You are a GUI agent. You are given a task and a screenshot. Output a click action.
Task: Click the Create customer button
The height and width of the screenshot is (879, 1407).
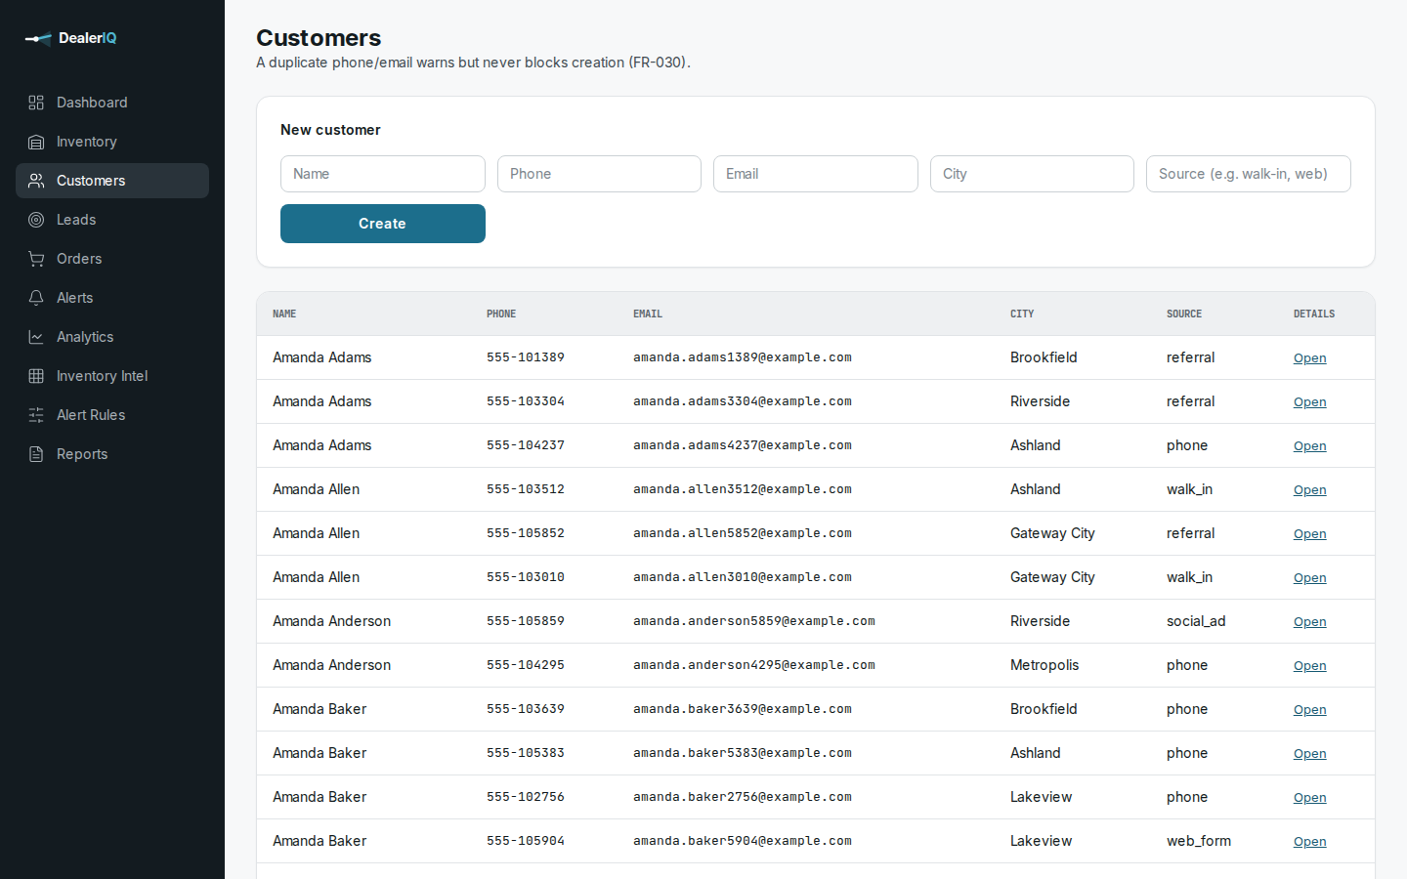(383, 224)
